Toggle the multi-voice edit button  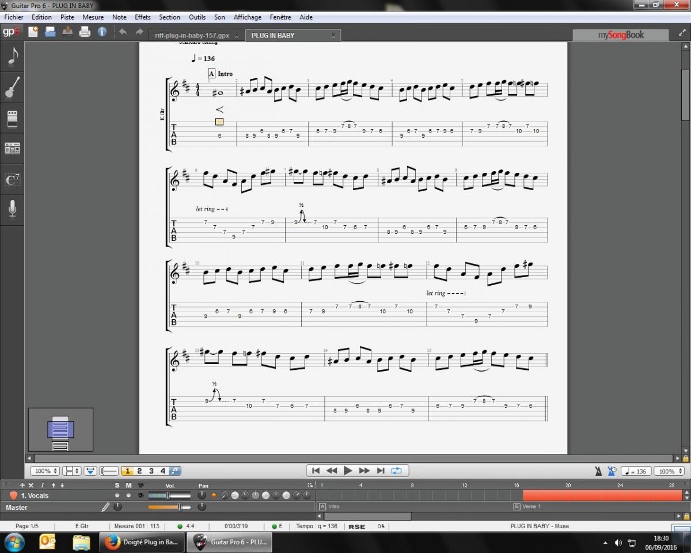175,471
